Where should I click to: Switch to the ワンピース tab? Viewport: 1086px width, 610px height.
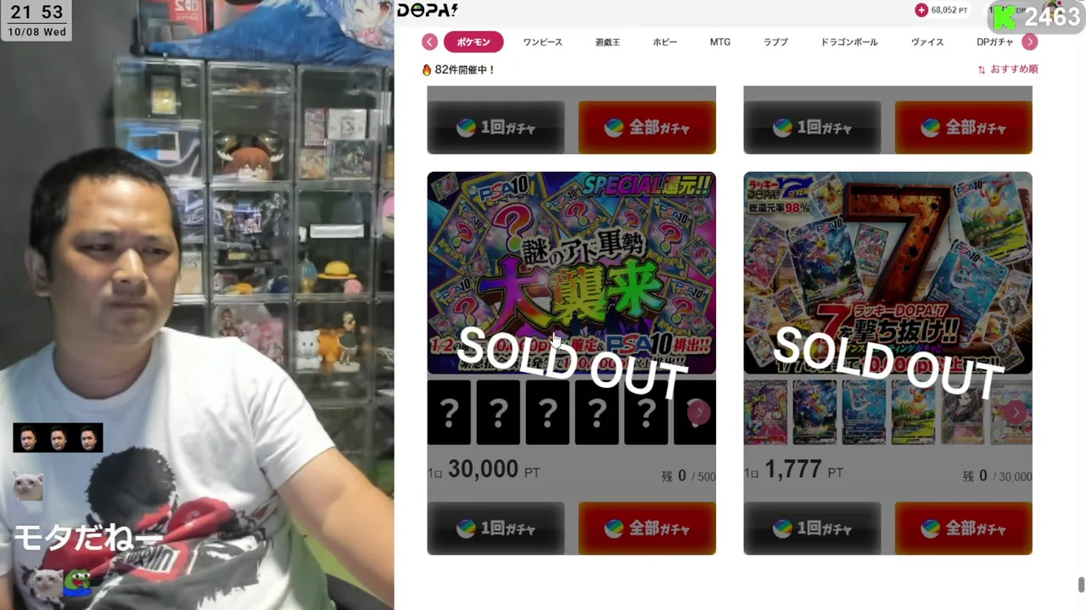(542, 42)
